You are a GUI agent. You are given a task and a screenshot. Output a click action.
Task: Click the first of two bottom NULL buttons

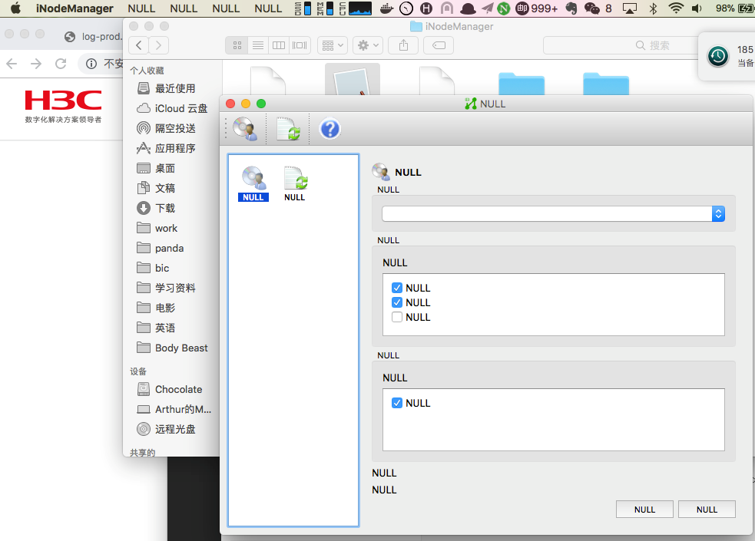(644, 510)
